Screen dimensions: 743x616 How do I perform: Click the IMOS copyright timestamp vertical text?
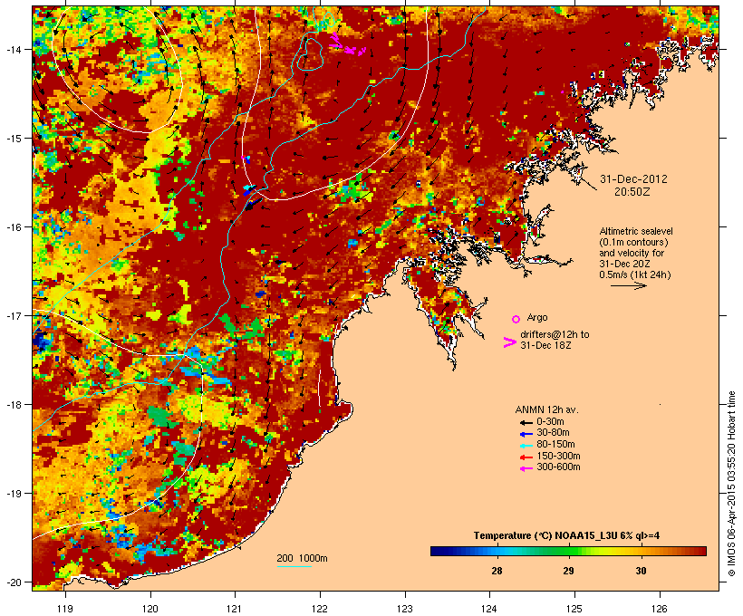[731, 484]
